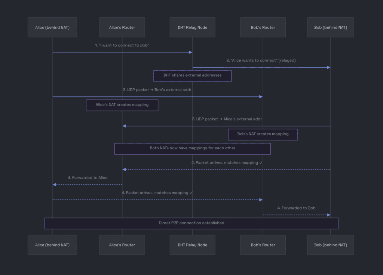Screen dimensions: 383x275
Task: Click "UDP packet → Alice's external addr" label
Action: coord(227,119)
